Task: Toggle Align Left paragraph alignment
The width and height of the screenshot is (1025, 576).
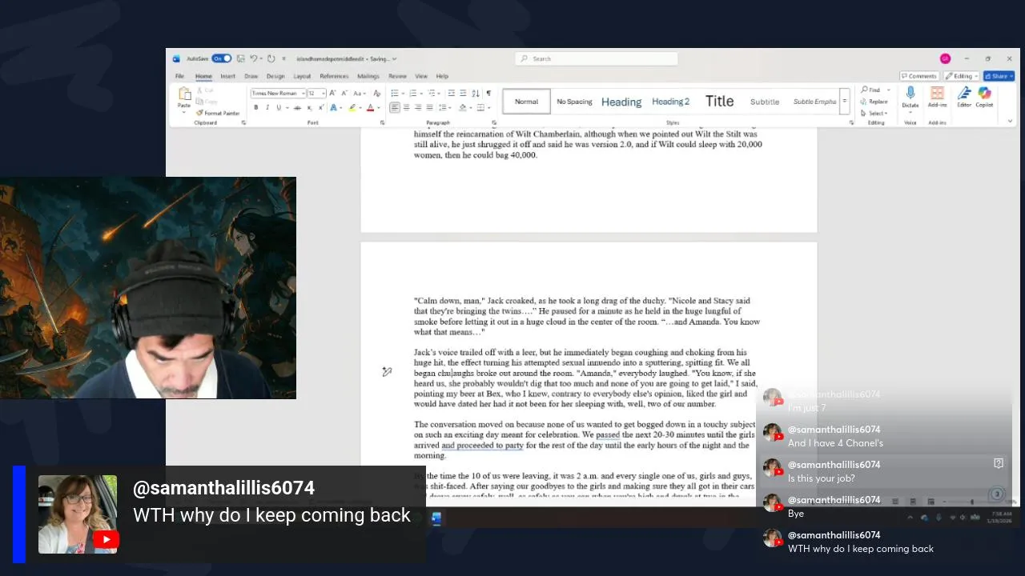Action: click(x=395, y=108)
